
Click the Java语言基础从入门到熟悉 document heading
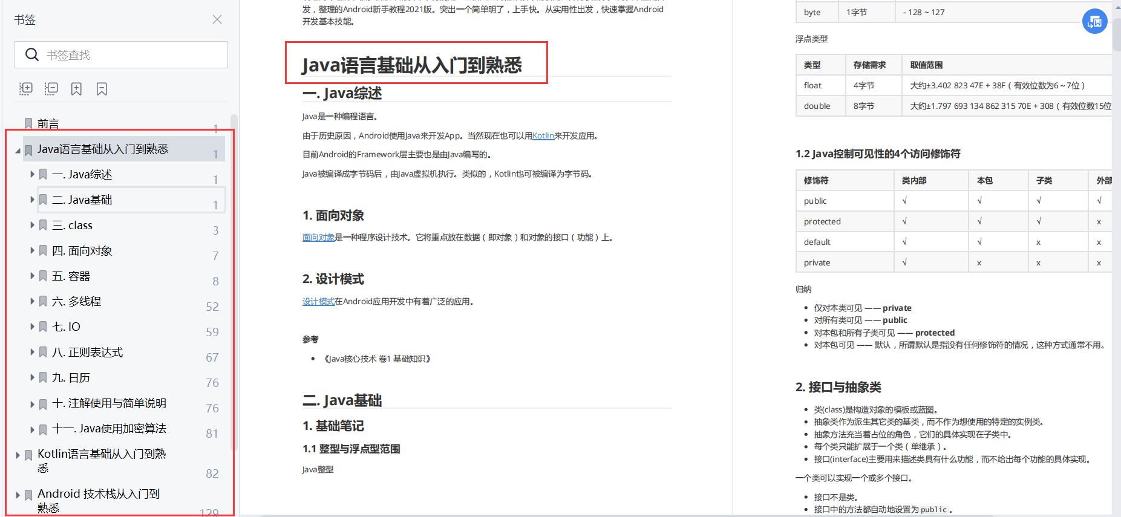(412, 65)
